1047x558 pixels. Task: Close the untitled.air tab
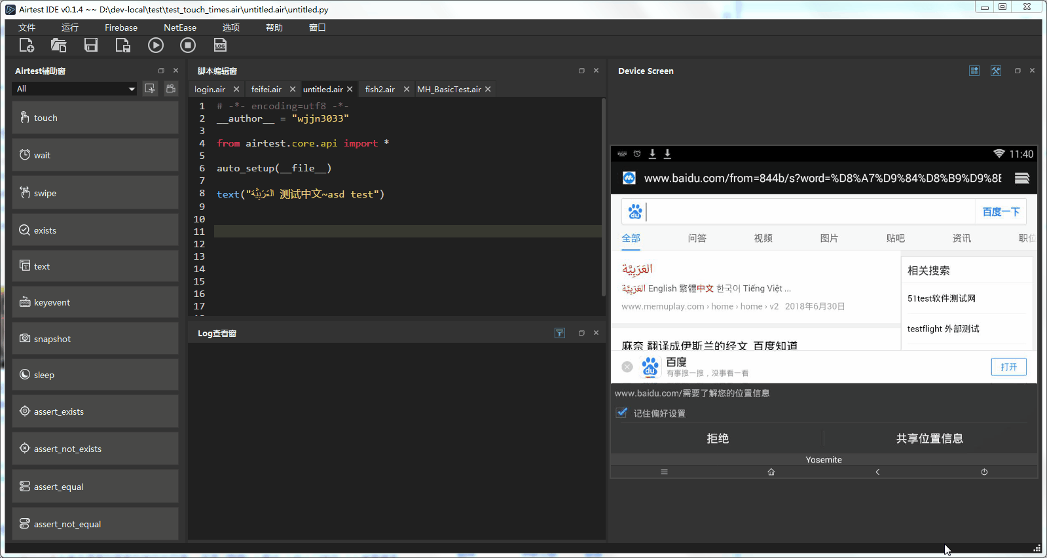pyautogui.click(x=350, y=89)
